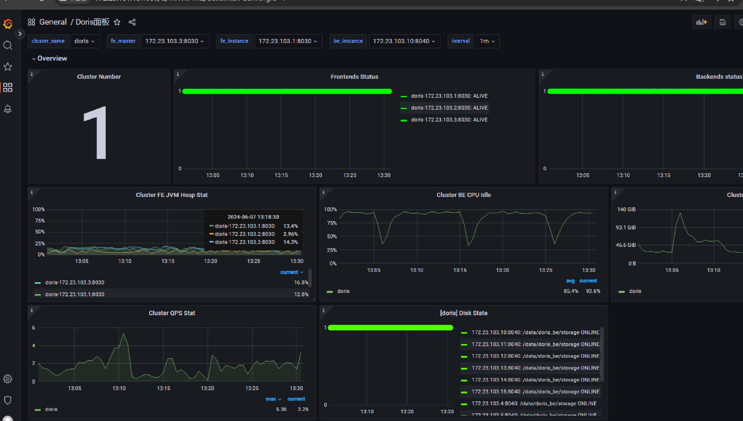Toggle doris series in partial Cluster panel legend
743x421 pixels.
pos(635,291)
